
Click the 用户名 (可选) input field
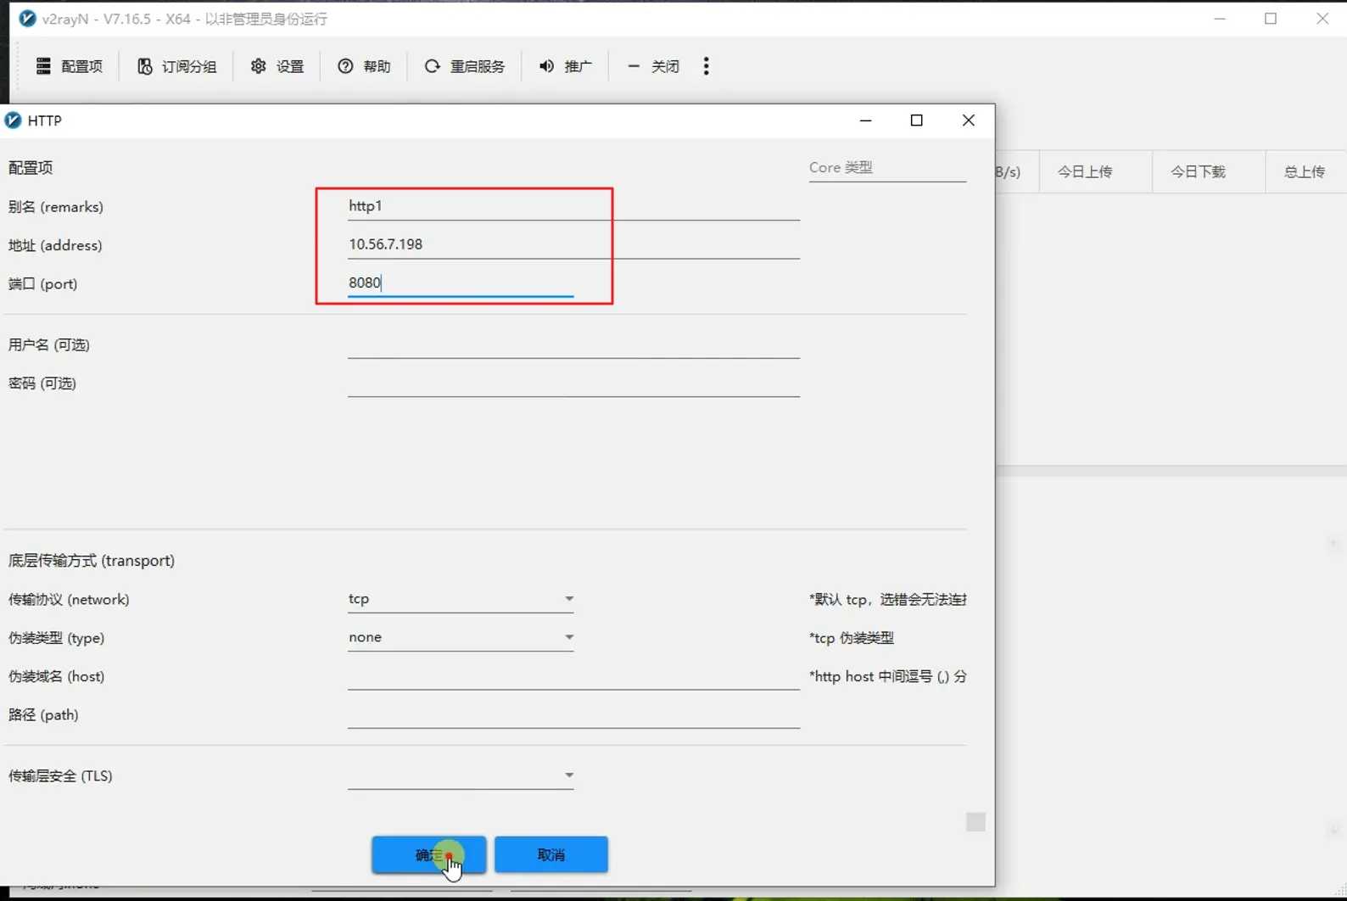pos(573,344)
